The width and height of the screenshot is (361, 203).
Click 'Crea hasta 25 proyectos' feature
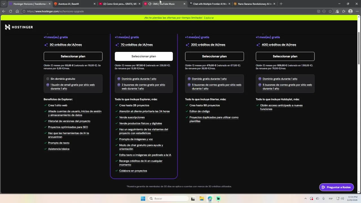click(x=134, y=105)
